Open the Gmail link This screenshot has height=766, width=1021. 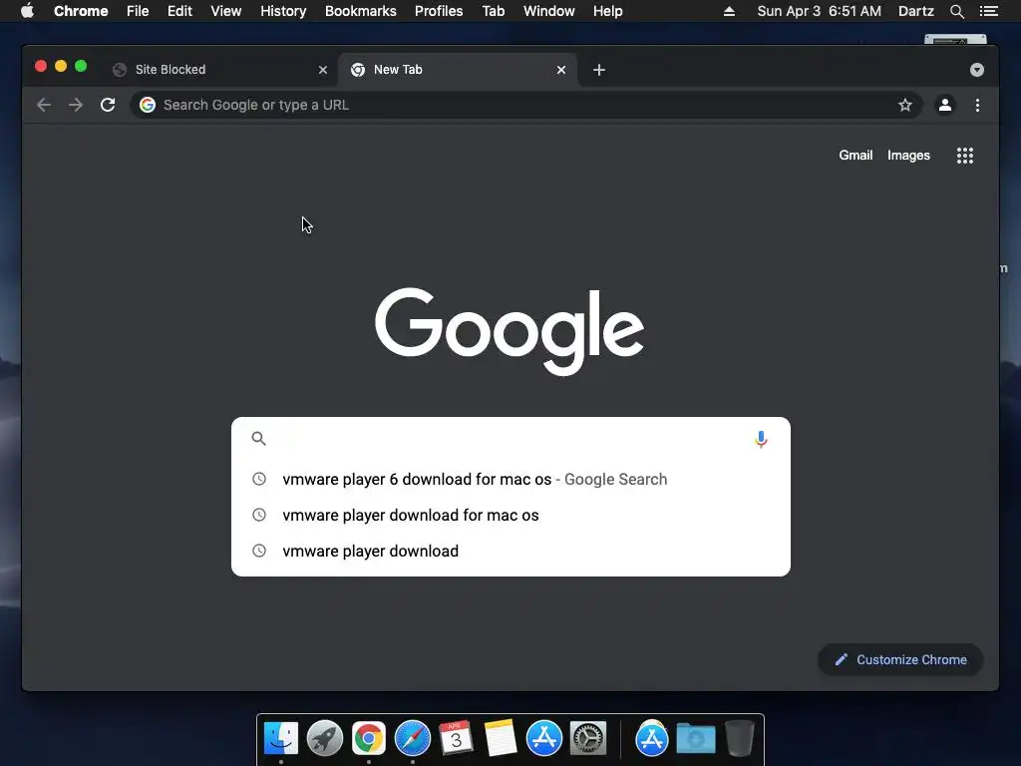855,155
